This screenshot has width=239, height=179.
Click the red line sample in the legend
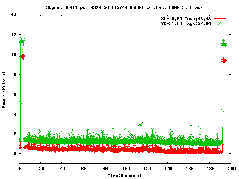220,19
